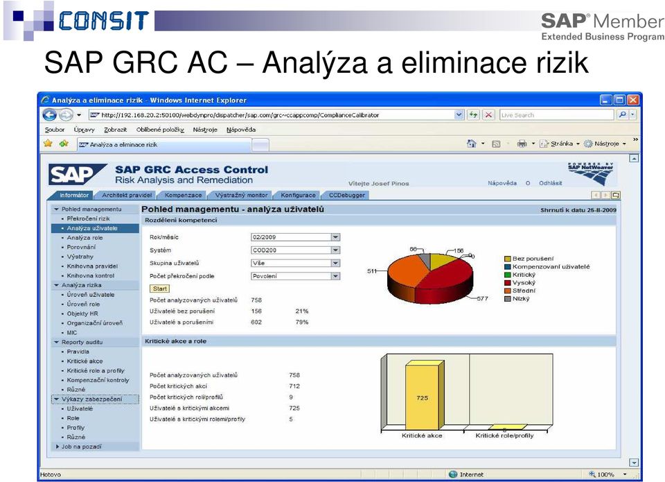Click the Start button
Image resolution: width=665 pixels, height=482 pixels.
pos(160,289)
